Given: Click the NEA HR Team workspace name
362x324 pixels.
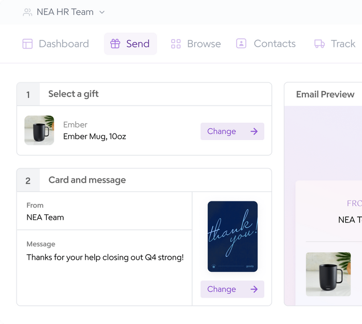Looking at the screenshot, I should [65, 12].
